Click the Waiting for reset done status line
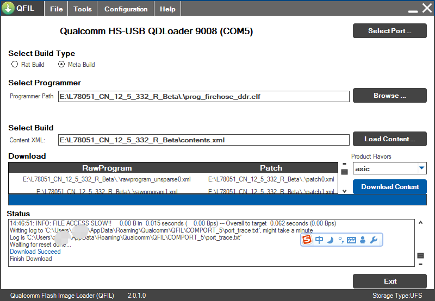This screenshot has height=301, width=435. point(40,244)
